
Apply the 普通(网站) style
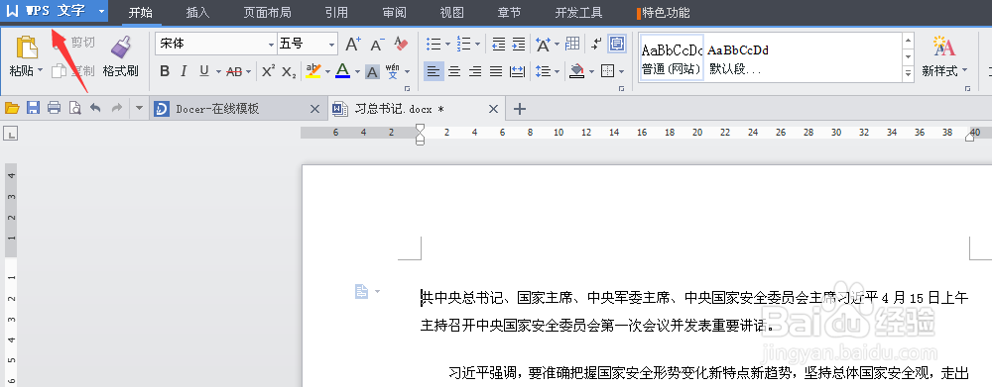672,58
